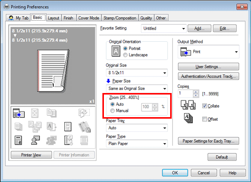Click into the Copies number field
The image size is (251, 182).
pyautogui.click(x=185, y=94)
